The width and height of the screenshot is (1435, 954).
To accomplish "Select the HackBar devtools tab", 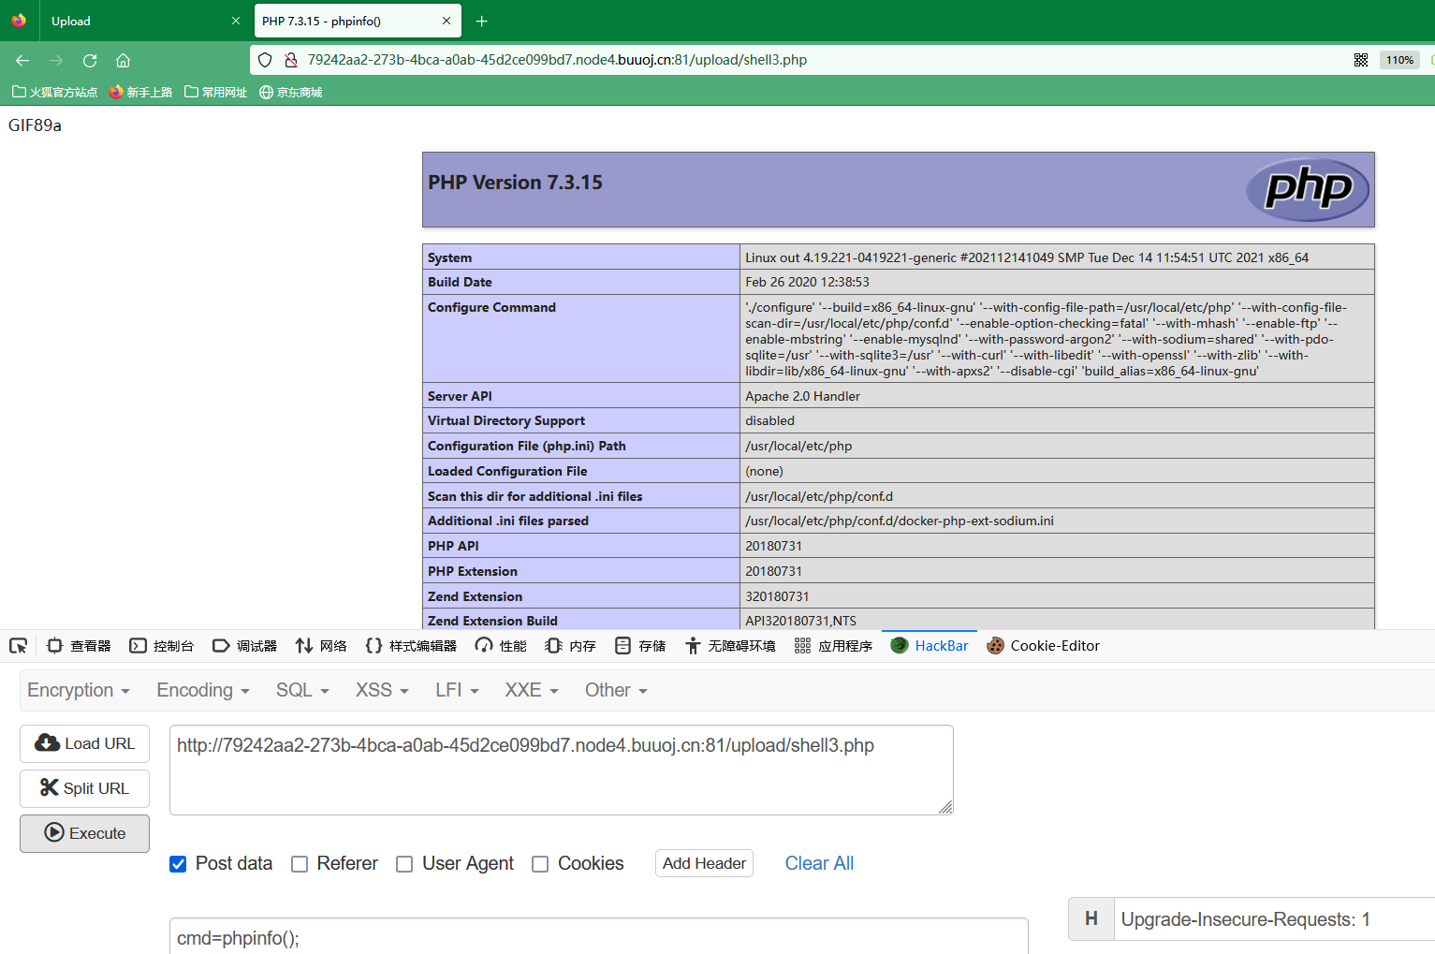I will coord(930,646).
